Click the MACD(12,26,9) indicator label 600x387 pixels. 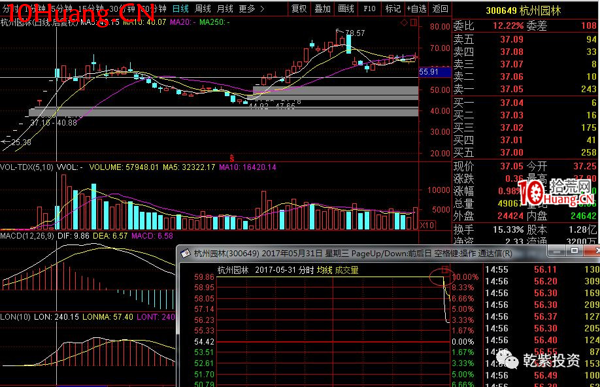pyautogui.click(x=27, y=236)
